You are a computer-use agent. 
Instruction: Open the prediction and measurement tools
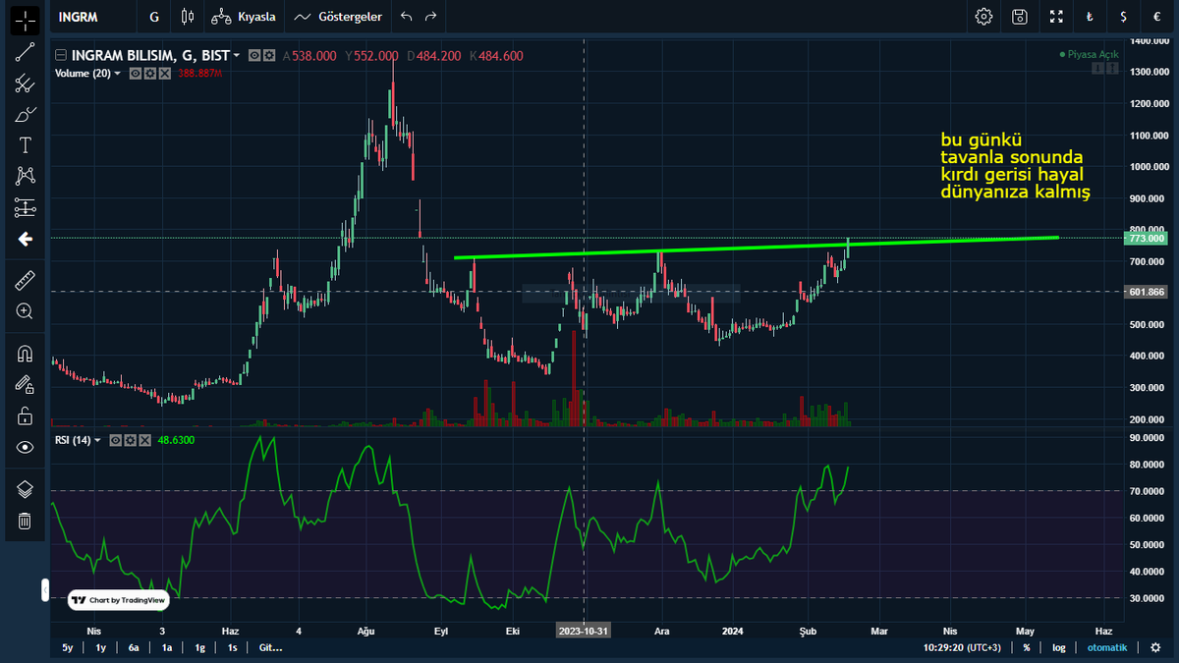click(x=26, y=207)
